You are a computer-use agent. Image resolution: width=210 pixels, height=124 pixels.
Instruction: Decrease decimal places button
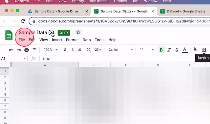80,50
